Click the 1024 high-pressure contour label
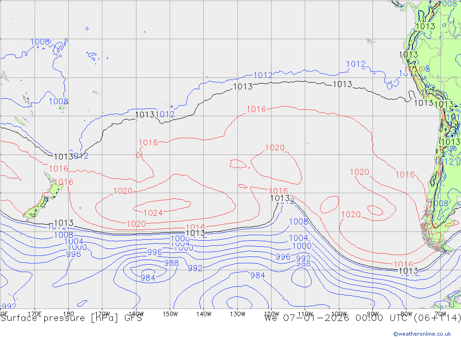This screenshot has width=461, height=338. (153, 213)
